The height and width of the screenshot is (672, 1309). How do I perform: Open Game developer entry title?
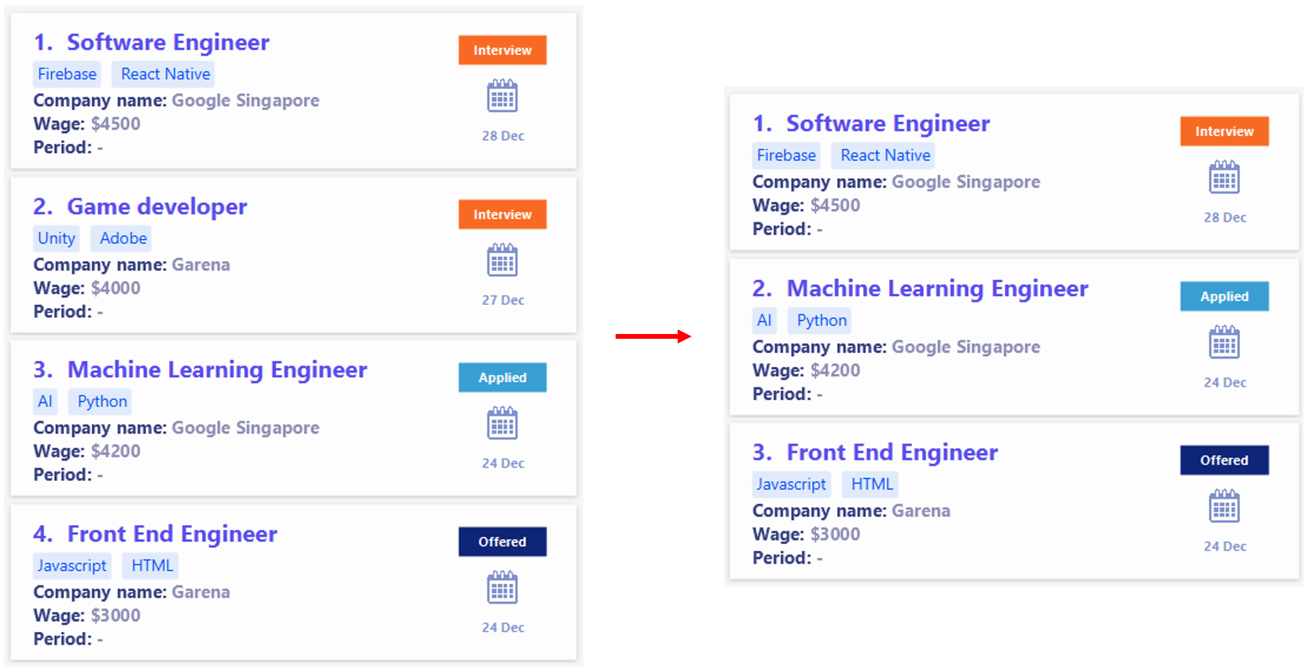156,207
